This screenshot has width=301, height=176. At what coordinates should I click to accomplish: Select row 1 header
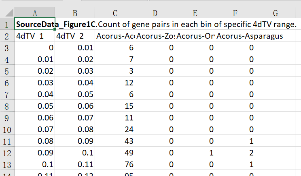click(x=7, y=24)
